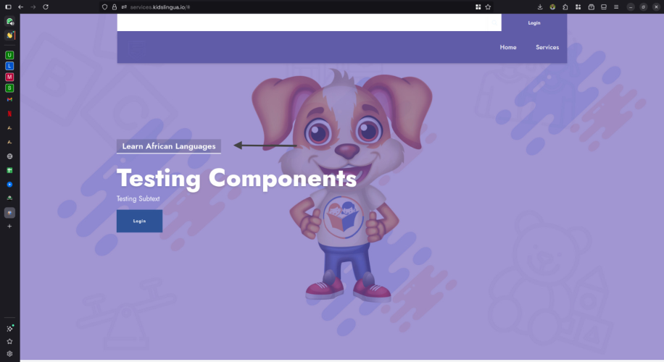Go back to the previous page
The width and height of the screenshot is (664, 362).
tap(21, 7)
